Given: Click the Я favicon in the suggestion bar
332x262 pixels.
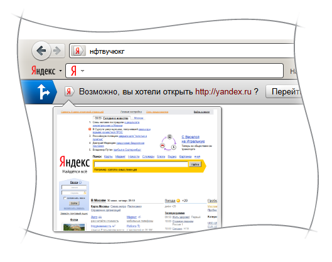Looking at the screenshot, I should click(x=69, y=91).
